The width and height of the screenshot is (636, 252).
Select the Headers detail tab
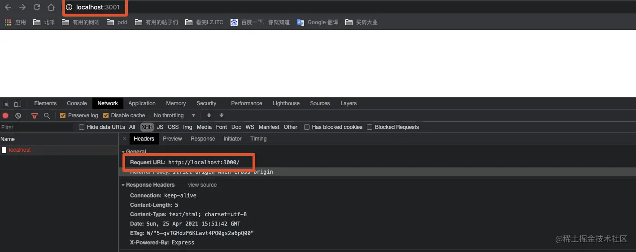pyautogui.click(x=144, y=139)
